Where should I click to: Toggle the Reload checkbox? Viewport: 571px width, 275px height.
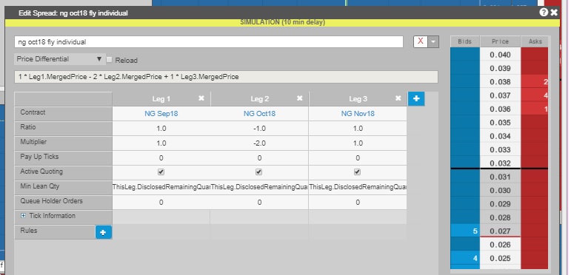tap(110, 60)
